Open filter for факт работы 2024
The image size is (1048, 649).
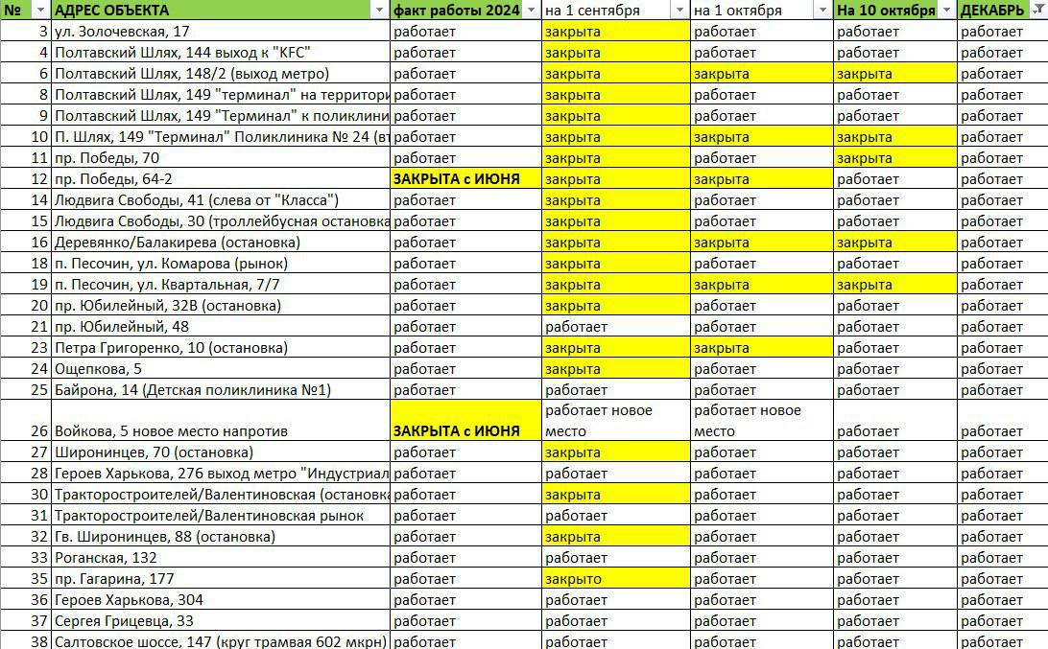pyautogui.click(x=532, y=11)
